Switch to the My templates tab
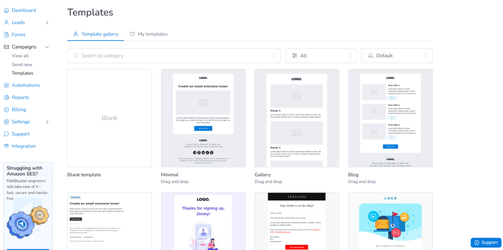 pyautogui.click(x=148, y=34)
